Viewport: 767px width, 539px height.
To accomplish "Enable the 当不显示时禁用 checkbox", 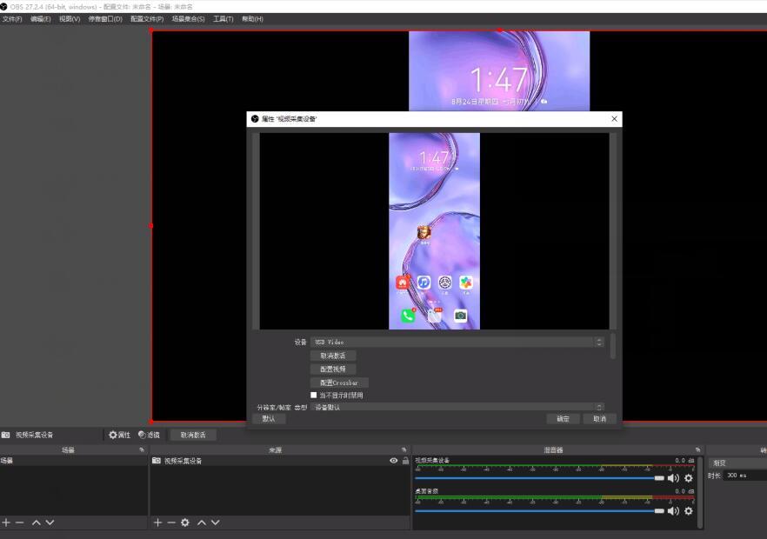I will pos(314,395).
